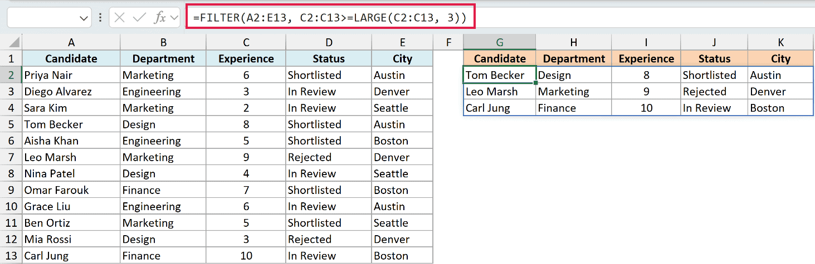Select column G header
815x264 pixels.
click(x=500, y=42)
